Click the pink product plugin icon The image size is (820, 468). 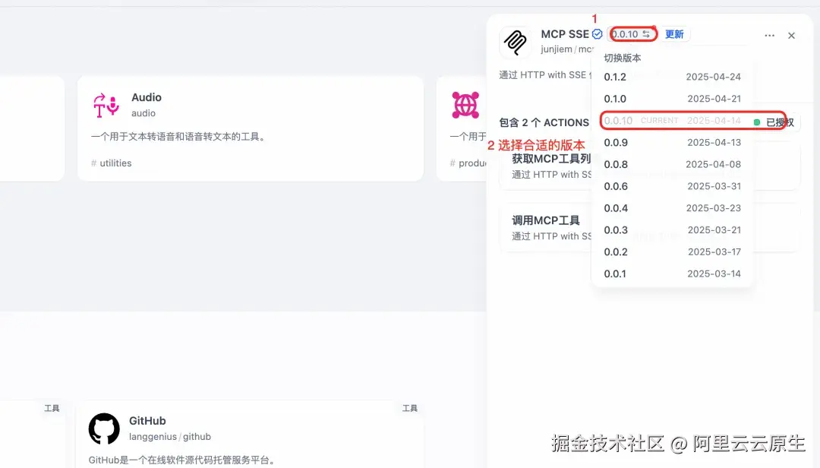(x=465, y=105)
